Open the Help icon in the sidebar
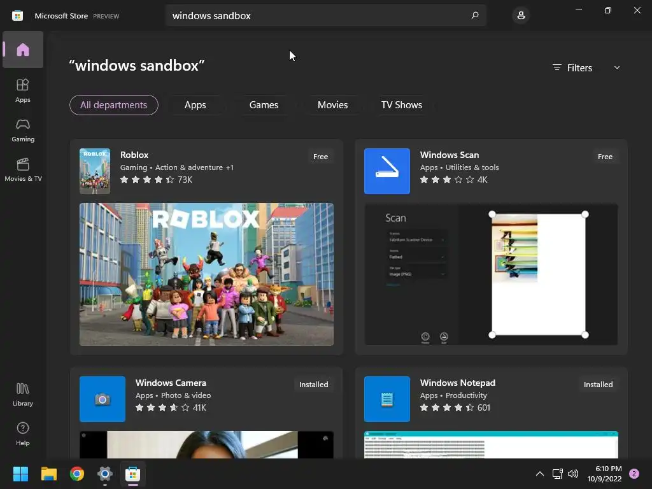The height and width of the screenshot is (489, 652). click(23, 434)
